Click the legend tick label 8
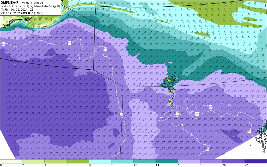Screen dimensions: 267x167 [x=90, y=165]
